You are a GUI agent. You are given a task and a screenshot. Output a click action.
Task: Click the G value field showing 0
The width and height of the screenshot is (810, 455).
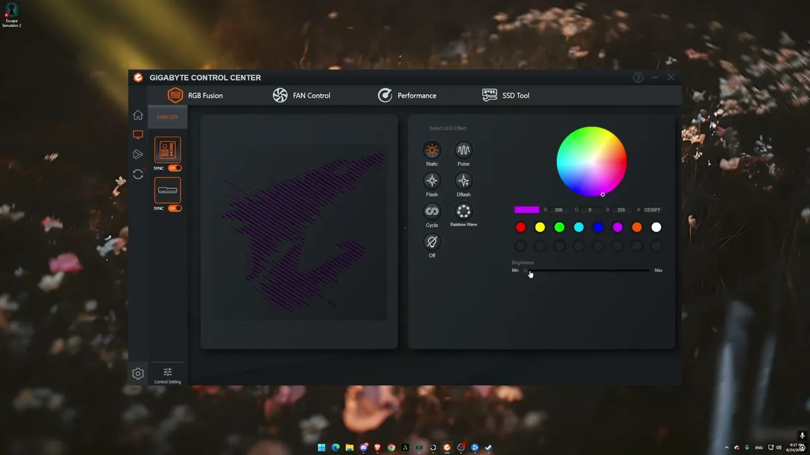590,210
